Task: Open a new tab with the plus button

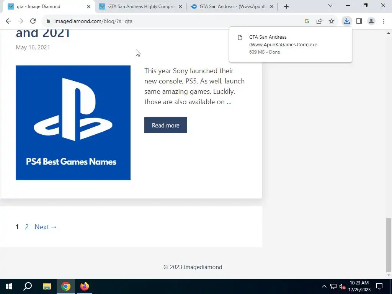Action: click(286, 7)
